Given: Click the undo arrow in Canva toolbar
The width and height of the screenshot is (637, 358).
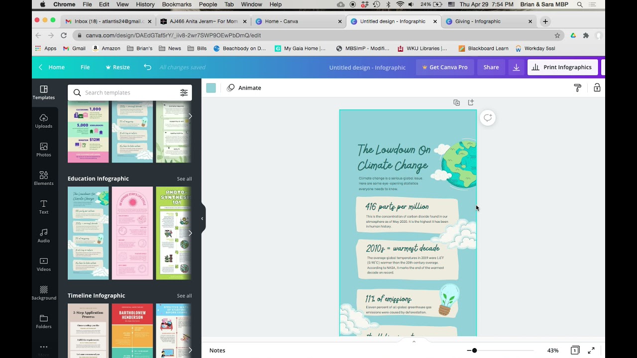Looking at the screenshot, I should tap(147, 67).
